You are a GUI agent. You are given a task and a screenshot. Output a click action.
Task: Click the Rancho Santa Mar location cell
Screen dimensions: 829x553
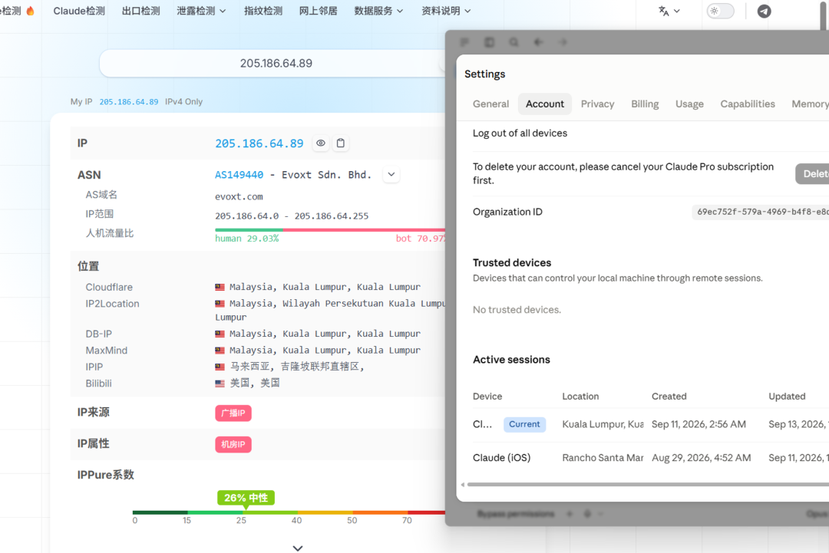click(x=603, y=458)
